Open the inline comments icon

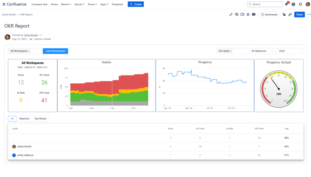click(x=237, y=15)
